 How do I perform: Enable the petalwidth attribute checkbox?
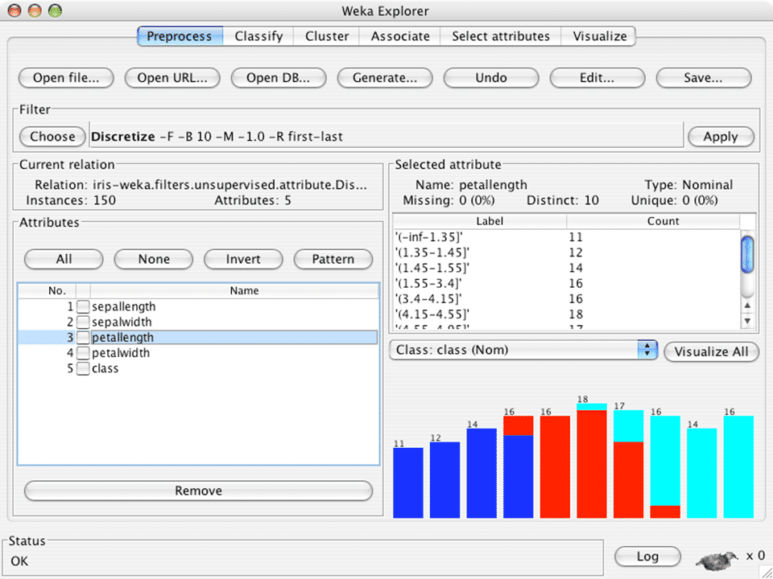[x=83, y=353]
